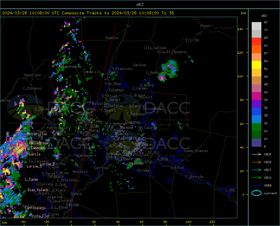The image size is (280, 226).
Task: Click the green VBCU arrow legend icon
Action: (256, 178)
